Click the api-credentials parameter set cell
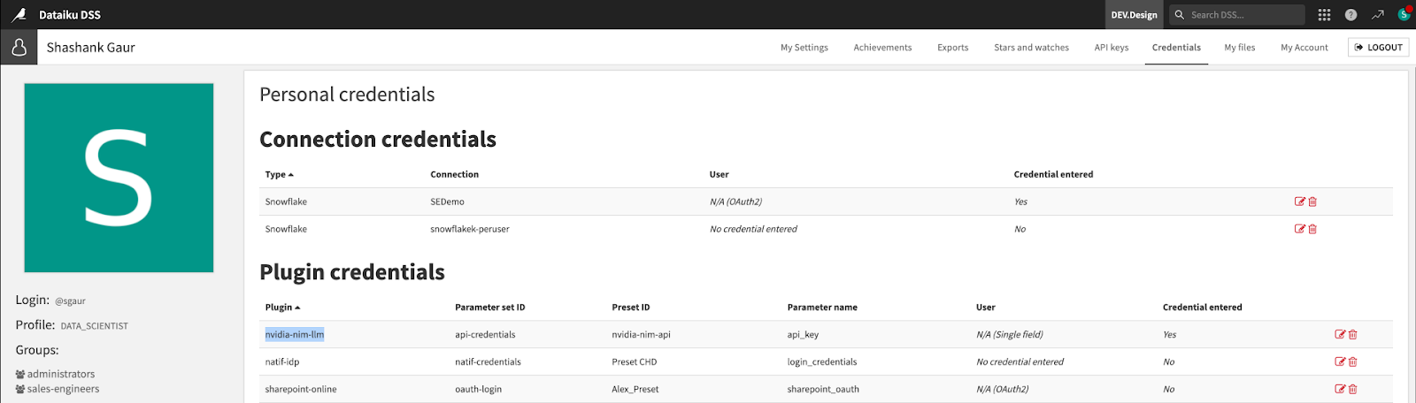Screen dimensions: 1416x403 pyautogui.click(x=485, y=335)
